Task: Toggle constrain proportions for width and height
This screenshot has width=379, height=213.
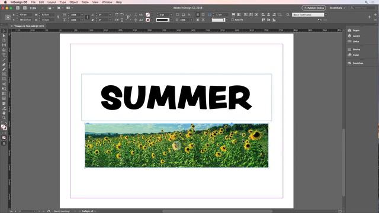Action: point(58,17)
